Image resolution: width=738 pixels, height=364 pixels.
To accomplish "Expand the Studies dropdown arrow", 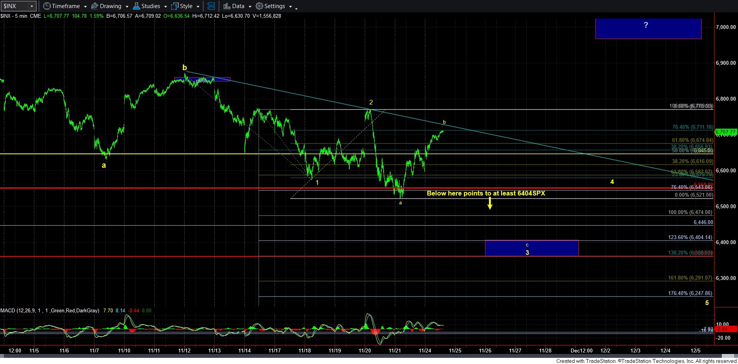I will 165,7.
